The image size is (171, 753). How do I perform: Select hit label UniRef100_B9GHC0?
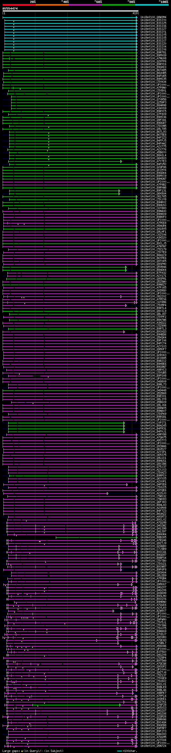point(153,67)
